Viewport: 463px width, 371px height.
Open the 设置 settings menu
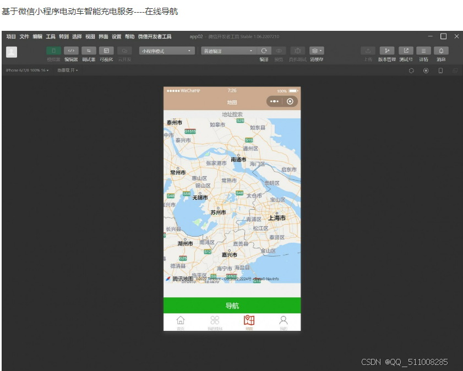pos(116,36)
